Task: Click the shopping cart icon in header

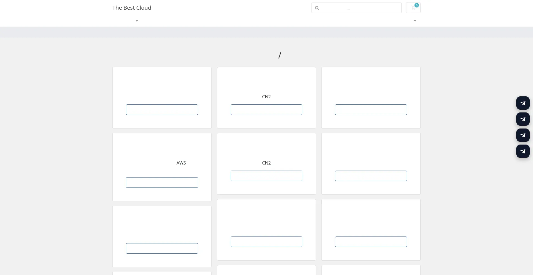Action: (413, 8)
